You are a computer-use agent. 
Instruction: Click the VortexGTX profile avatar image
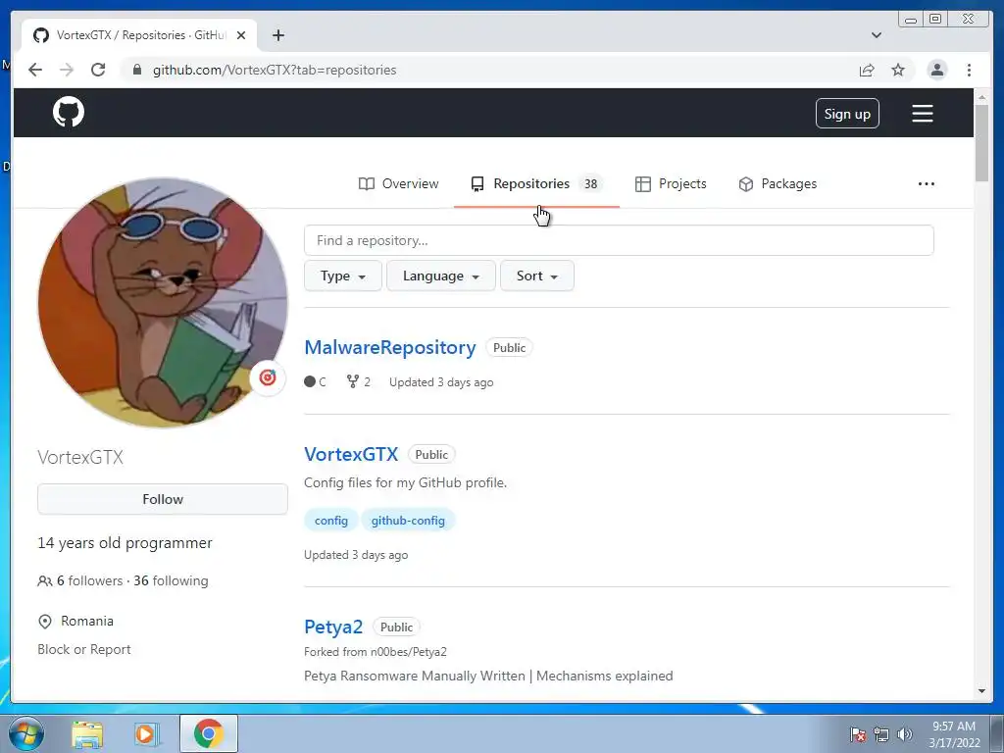pyautogui.click(x=163, y=302)
